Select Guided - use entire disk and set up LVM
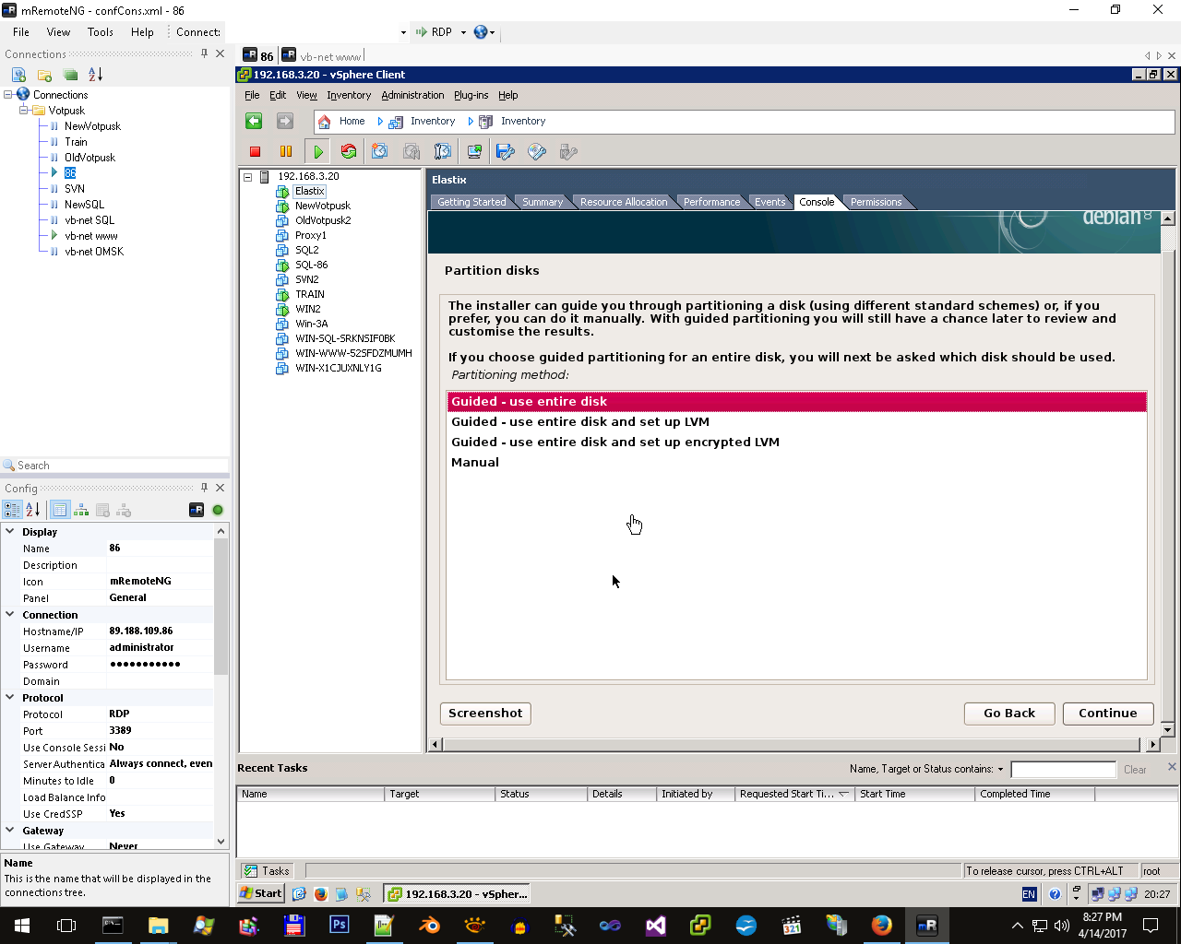The width and height of the screenshot is (1181, 944). 797,422
